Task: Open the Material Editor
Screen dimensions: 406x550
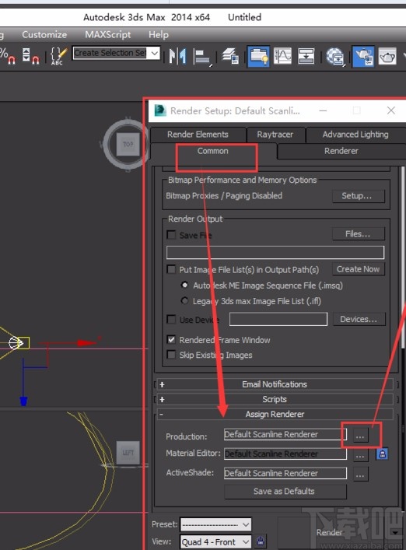Action: click(x=335, y=57)
